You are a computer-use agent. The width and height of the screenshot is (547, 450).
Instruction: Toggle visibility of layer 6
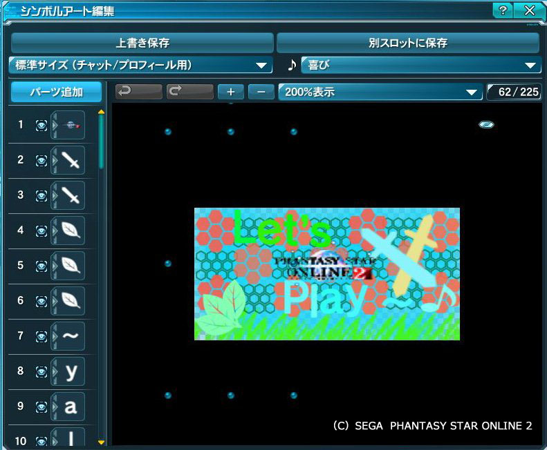click(41, 302)
